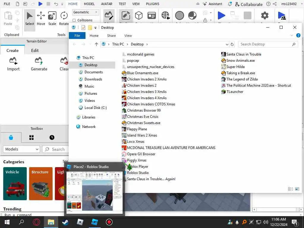The width and height of the screenshot is (304, 228).
Task: Open the Geometric mode dropdown
Action: click(x=85, y=12)
